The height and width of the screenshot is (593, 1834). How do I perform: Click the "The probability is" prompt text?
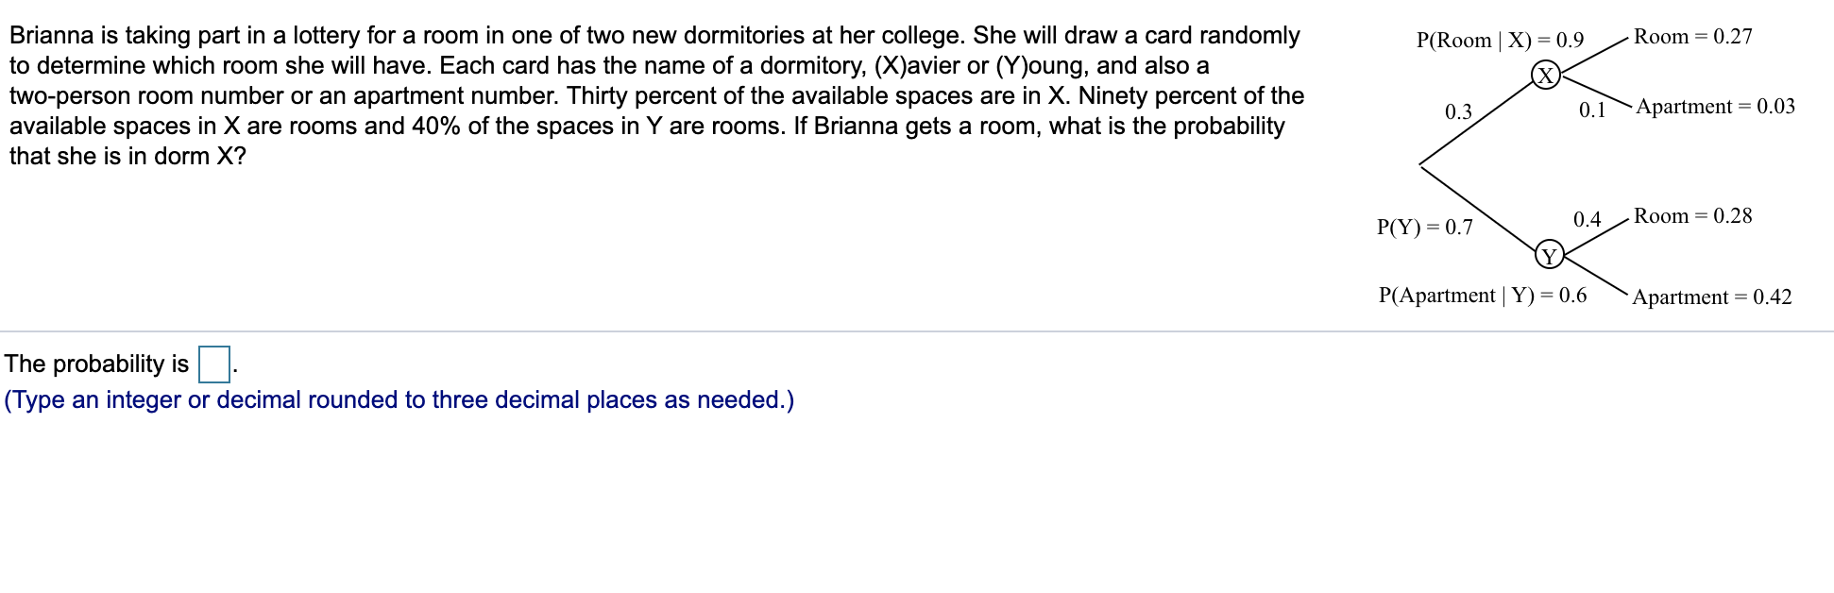pos(96,364)
